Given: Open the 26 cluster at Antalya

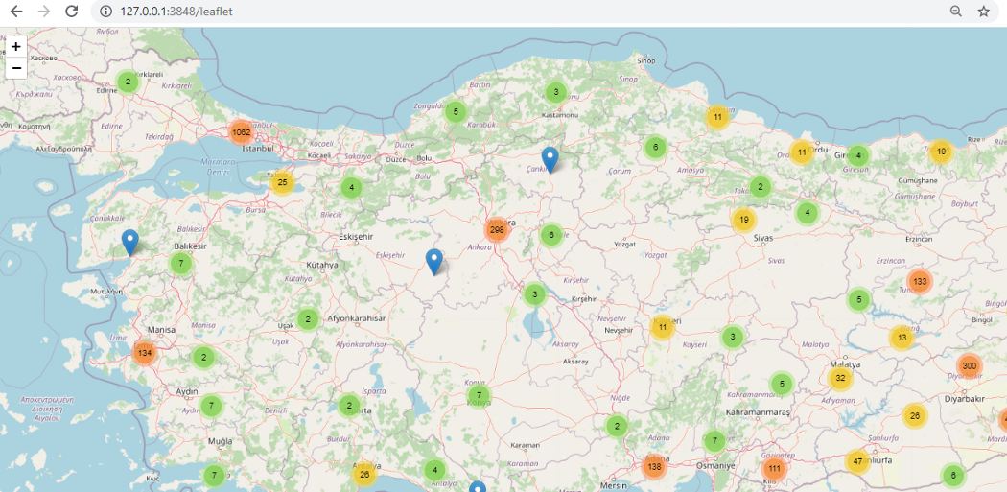Looking at the screenshot, I should click(x=364, y=475).
